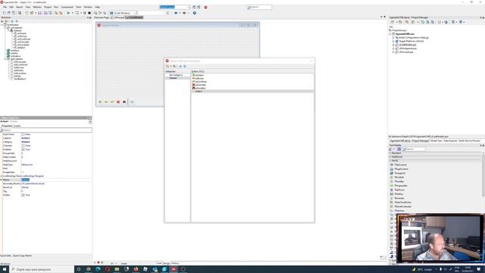Open File Explorer from the taskbar

(117, 269)
